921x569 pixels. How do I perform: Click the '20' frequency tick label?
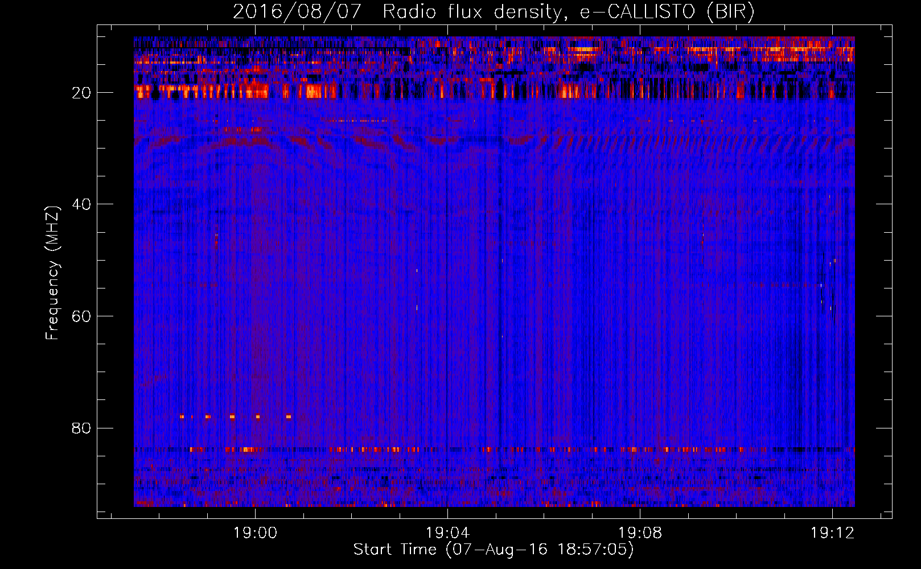[82, 93]
